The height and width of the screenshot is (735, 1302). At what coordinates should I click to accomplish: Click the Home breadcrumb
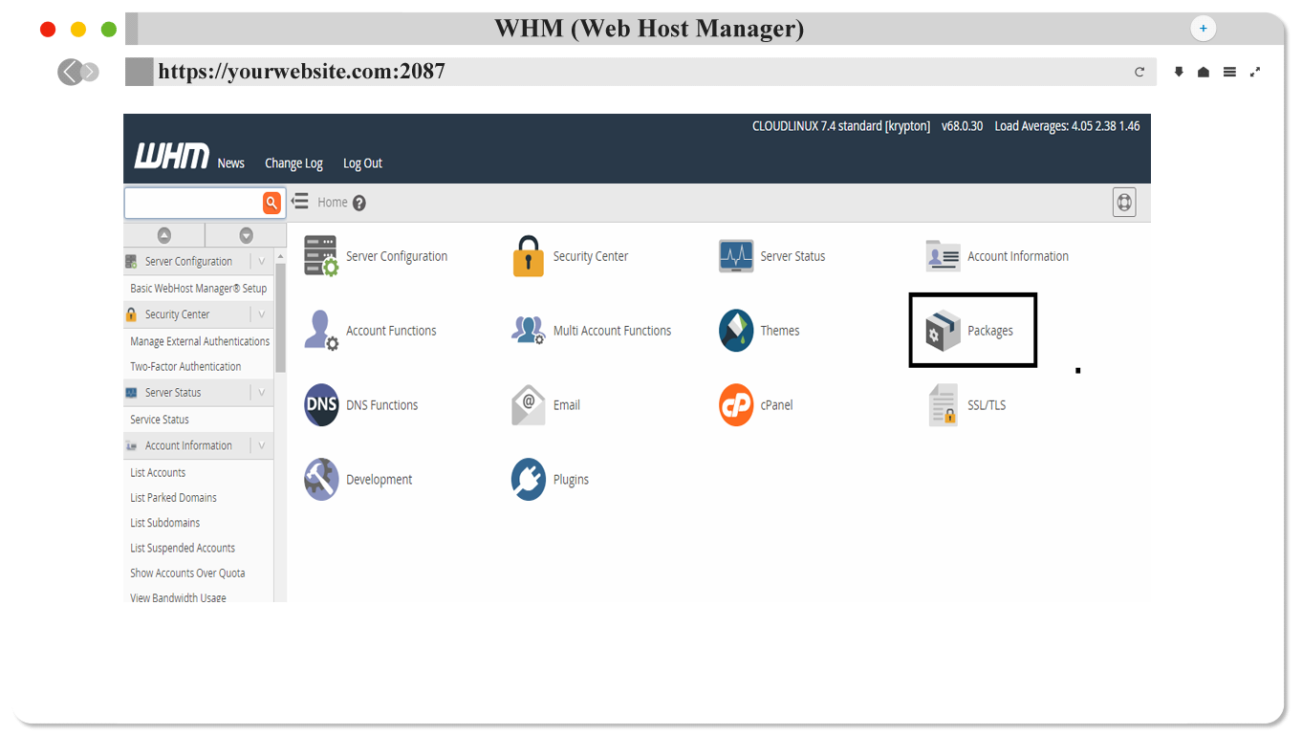point(333,203)
